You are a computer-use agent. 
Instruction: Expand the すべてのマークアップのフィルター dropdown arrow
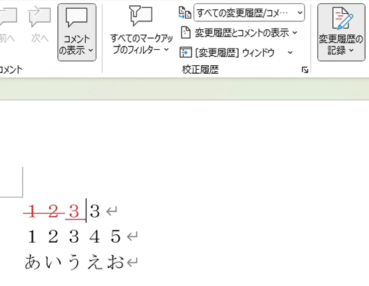[166, 50]
